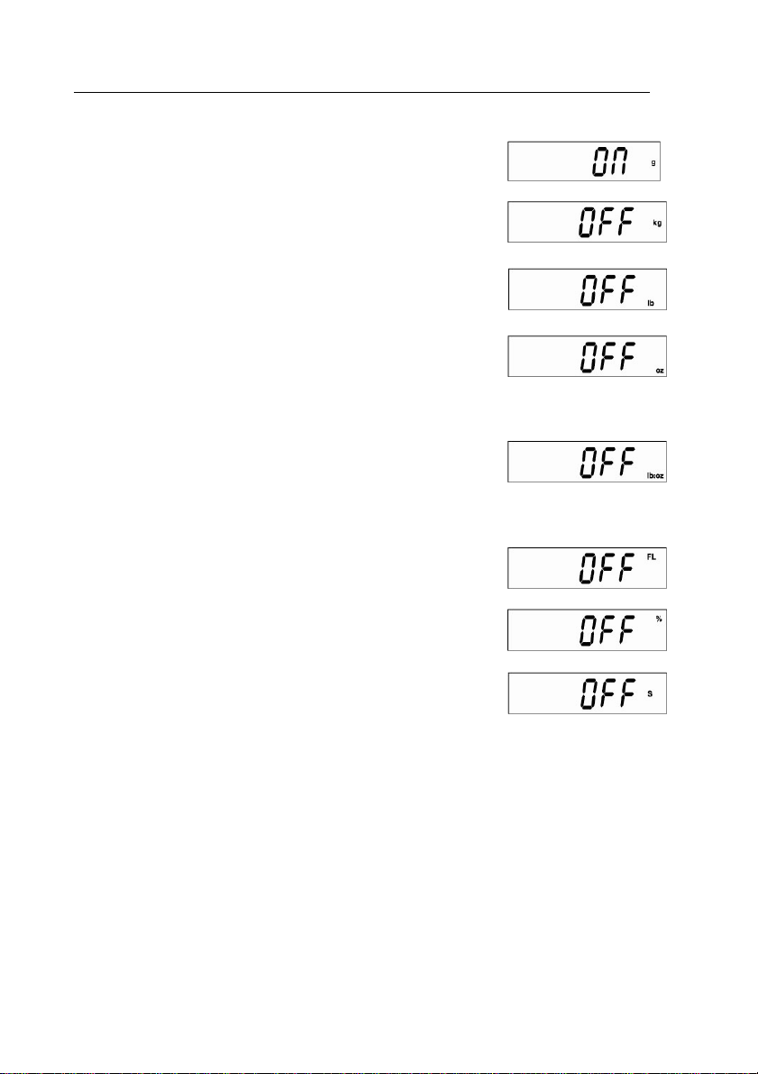The height and width of the screenshot is (1074, 758).
Task: Click the ON readout in the gram display
Action: tap(609, 162)
